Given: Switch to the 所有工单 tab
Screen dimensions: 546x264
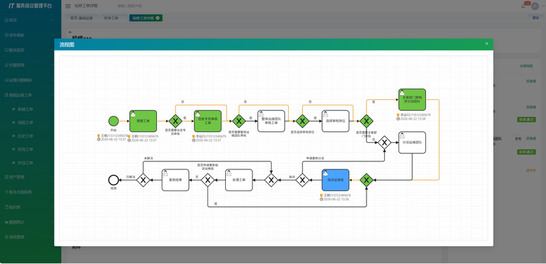Looking at the screenshot, I should tap(112, 18).
